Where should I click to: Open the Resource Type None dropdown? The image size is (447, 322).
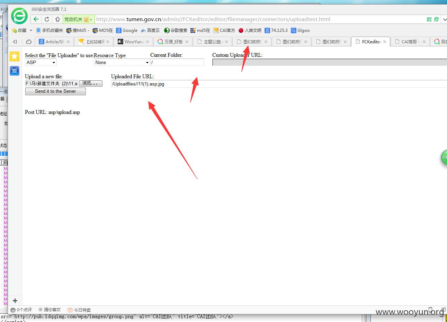(x=122, y=62)
